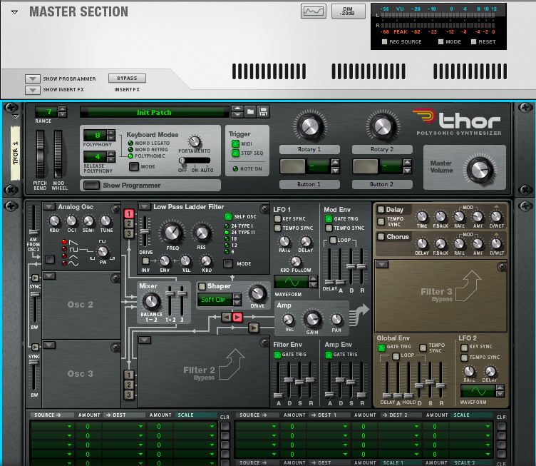The height and width of the screenshot is (466, 536).
Task: Open the patch browser folder icon
Action: pos(250,111)
